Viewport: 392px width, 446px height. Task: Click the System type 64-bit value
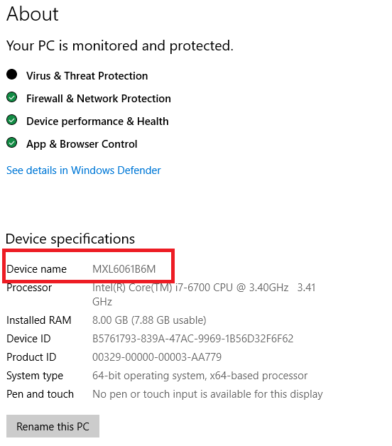[200, 376]
